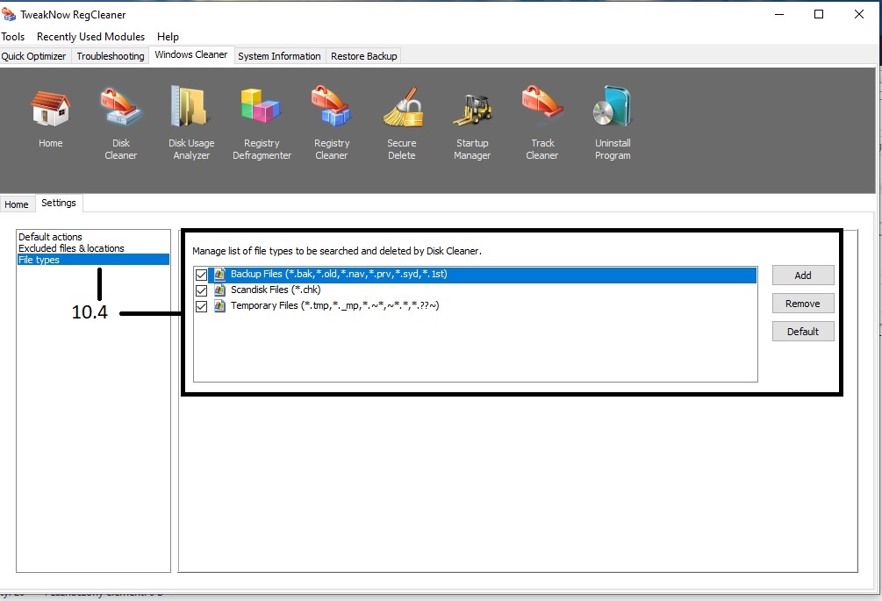Toggle the Scandisk Files checkbox
This screenshot has width=882, height=601.
[201, 290]
